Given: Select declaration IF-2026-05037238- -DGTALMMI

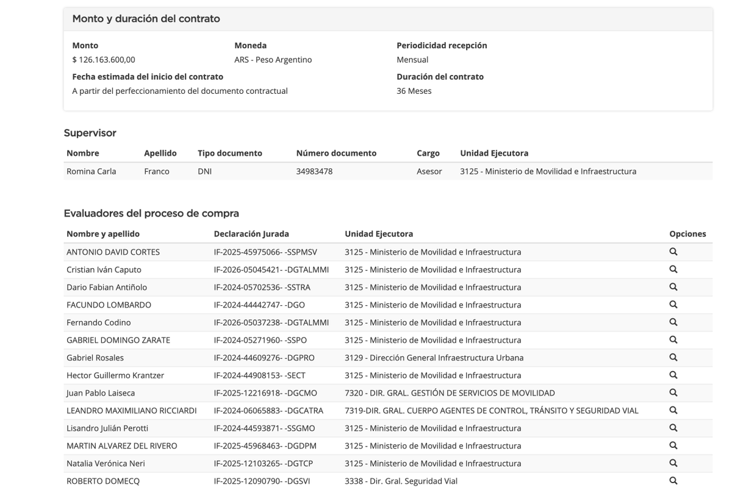Looking at the screenshot, I should point(271,322).
